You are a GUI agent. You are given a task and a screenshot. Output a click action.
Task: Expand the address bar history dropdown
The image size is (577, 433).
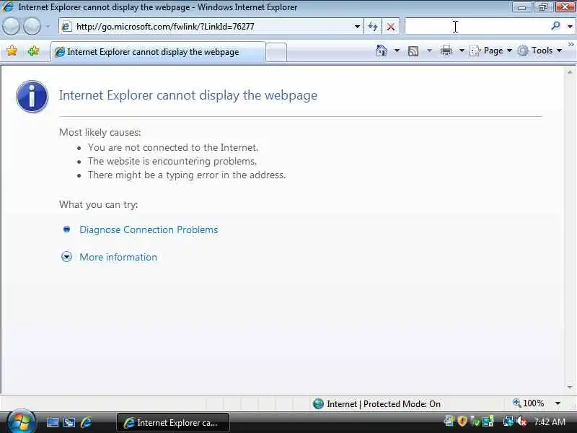[357, 27]
